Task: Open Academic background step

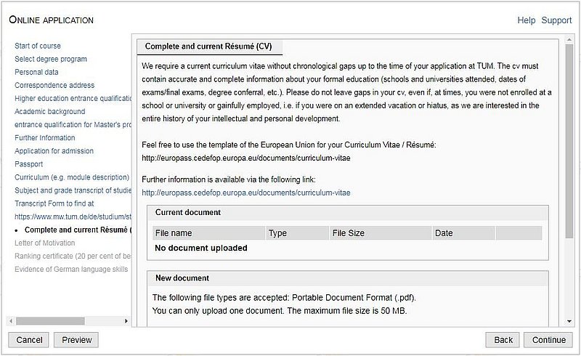Action: click(x=49, y=112)
